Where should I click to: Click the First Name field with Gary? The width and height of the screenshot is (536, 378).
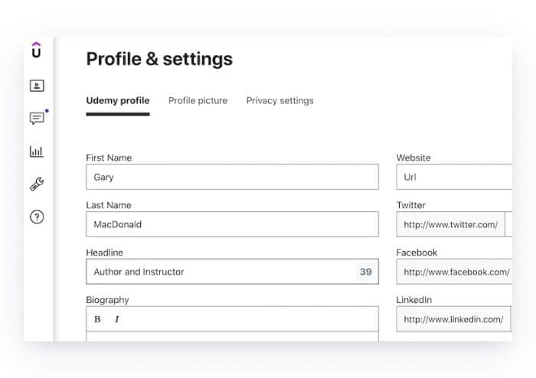(x=233, y=177)
